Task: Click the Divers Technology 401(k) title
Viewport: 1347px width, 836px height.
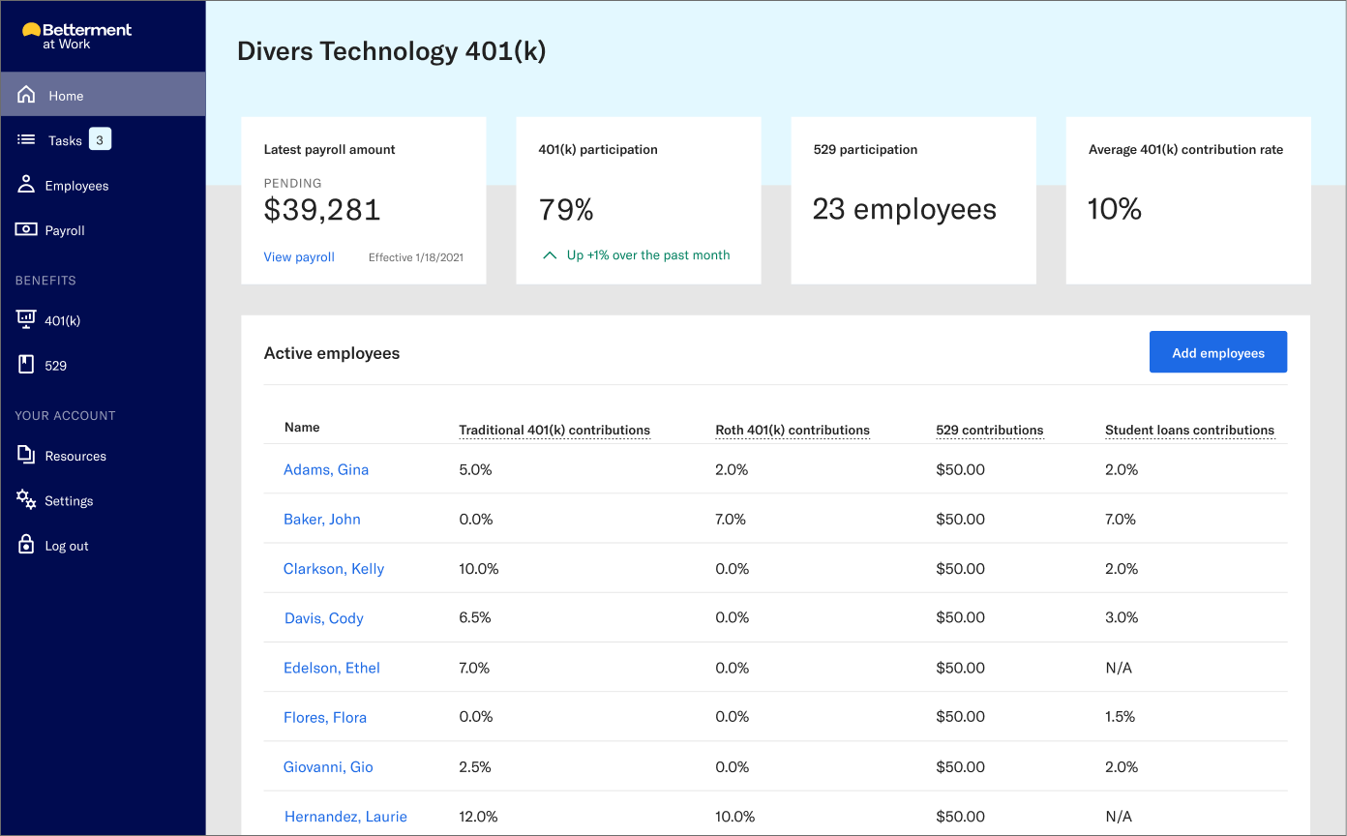Action: coord(392,51)
